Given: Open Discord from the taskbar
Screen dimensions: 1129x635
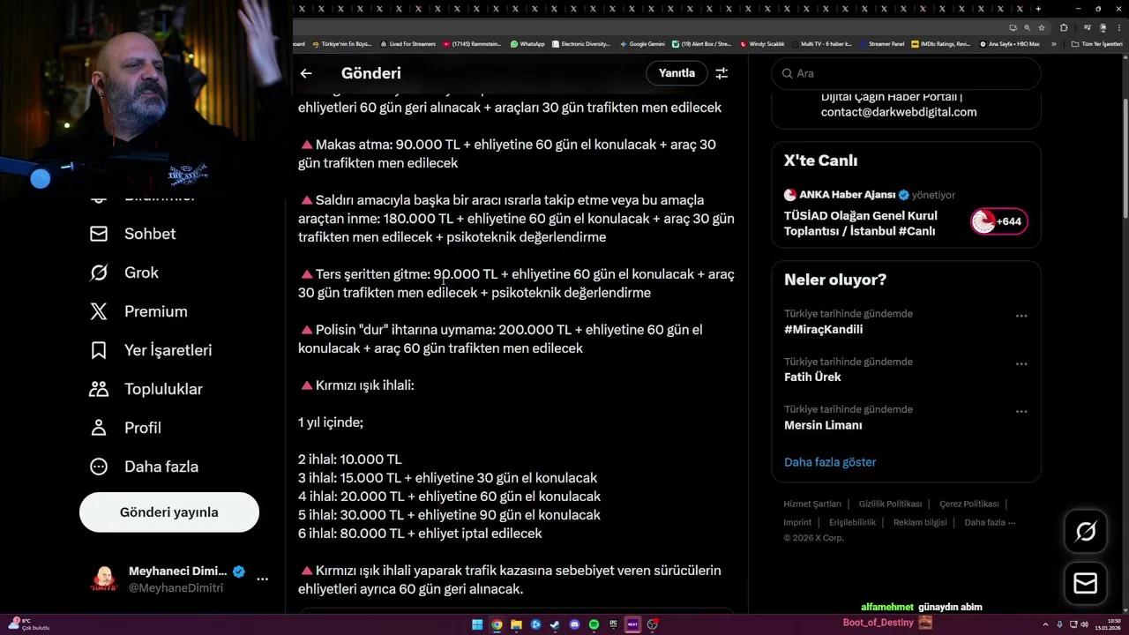Looking at the screenshot, I should (x=574, y=624).
